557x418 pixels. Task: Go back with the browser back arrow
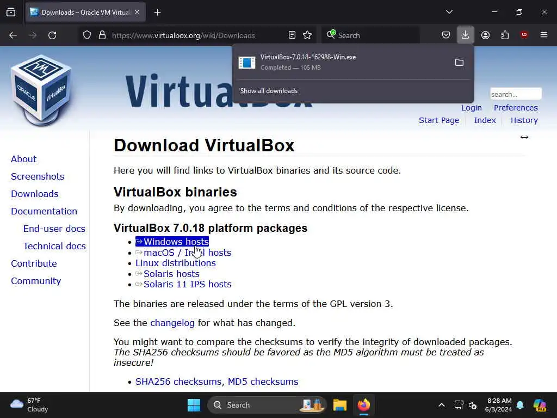(x=13, y=35)
